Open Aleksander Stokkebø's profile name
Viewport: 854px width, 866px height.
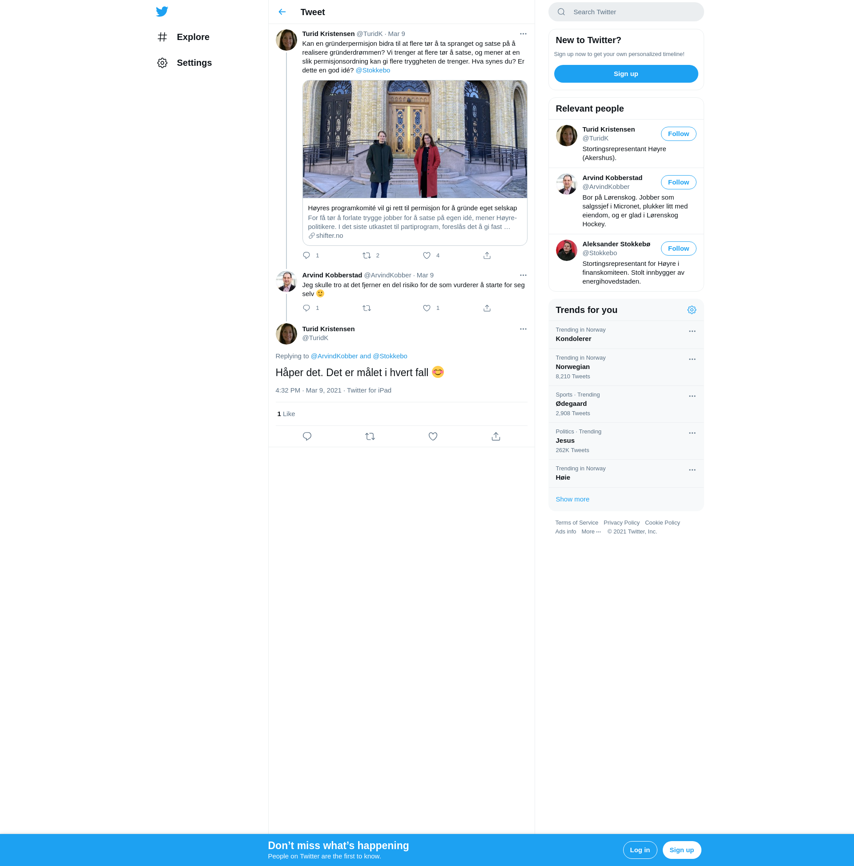point(616,245)
